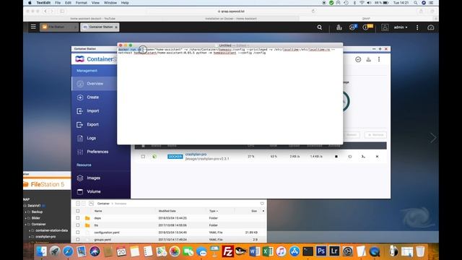Open Lightroom from the Dock

tap(334, 251)
